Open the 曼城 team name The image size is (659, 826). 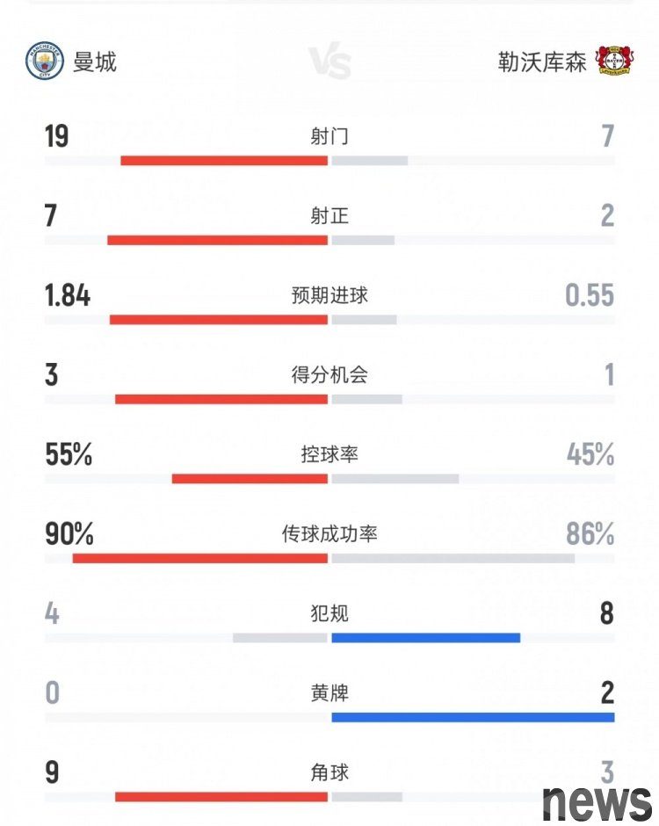point(95,62)
